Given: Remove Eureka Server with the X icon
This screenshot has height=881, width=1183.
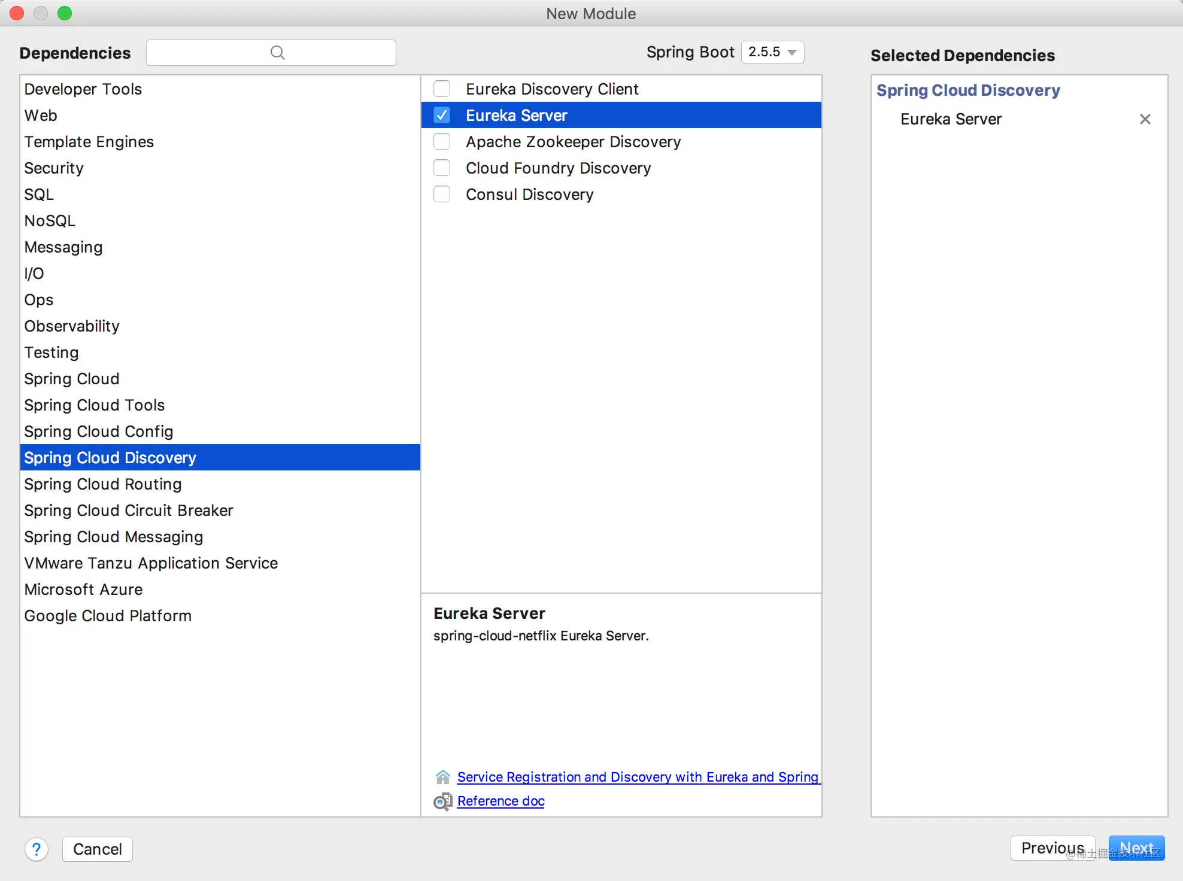Looking at the screenshot, I should pos(1145,119).
